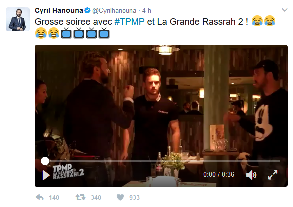
Task: Open Cyril Hanouna's profile picture
Action: pos(18,19)
